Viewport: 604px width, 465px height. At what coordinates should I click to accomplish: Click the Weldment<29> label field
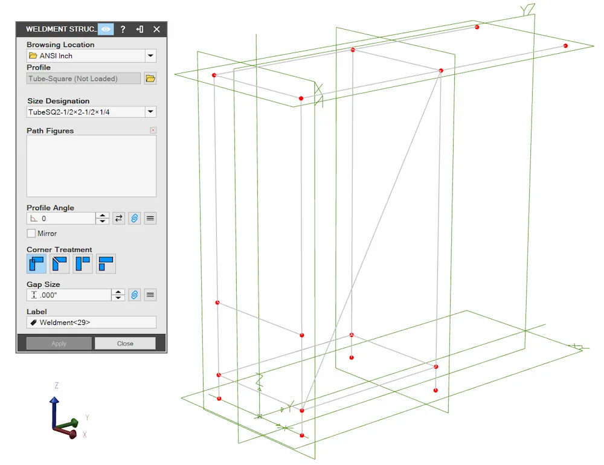point(91,322)
